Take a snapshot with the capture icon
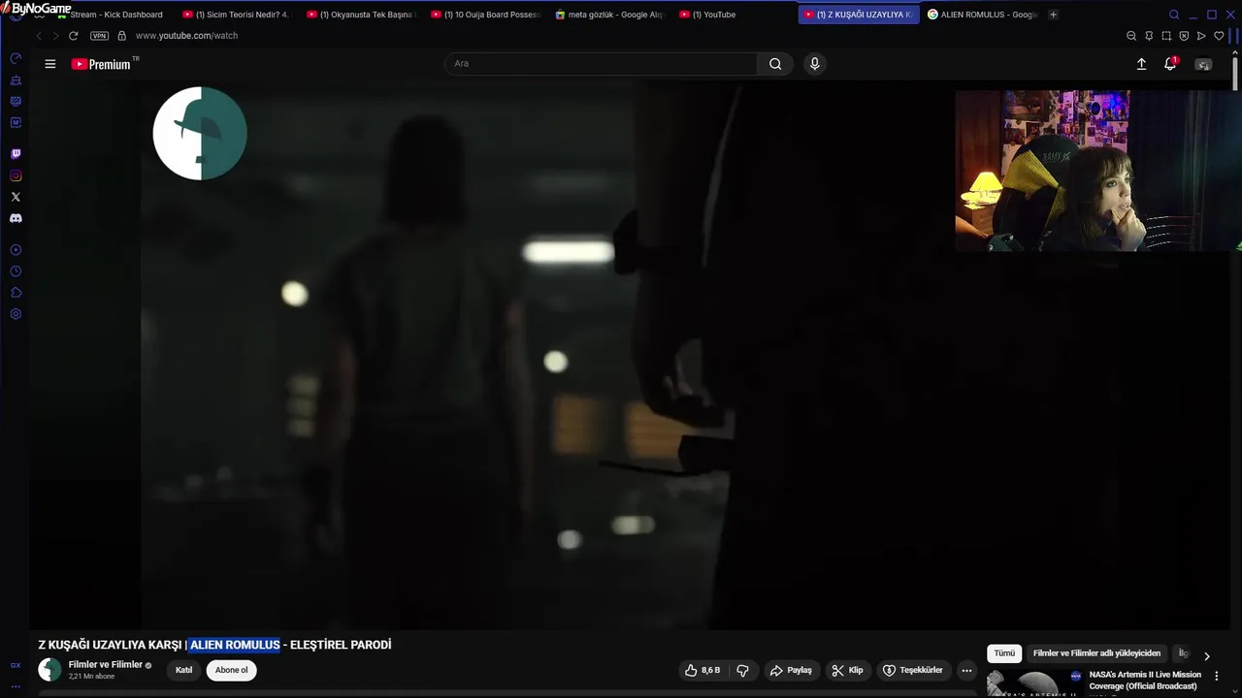This screenshot has height=698, width=1242. tap(1166, 36)
